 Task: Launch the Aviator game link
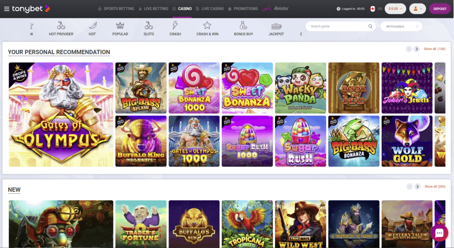point(275,8)
